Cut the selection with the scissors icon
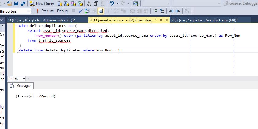Viewport: 258px width, 129px height. click(89, 3)
